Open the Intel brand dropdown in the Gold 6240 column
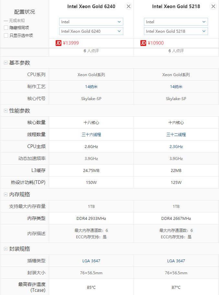 pyautogui.click(x=91, y=22)
